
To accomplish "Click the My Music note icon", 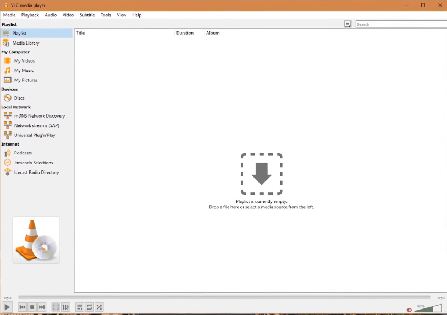I will coord(8,70).
